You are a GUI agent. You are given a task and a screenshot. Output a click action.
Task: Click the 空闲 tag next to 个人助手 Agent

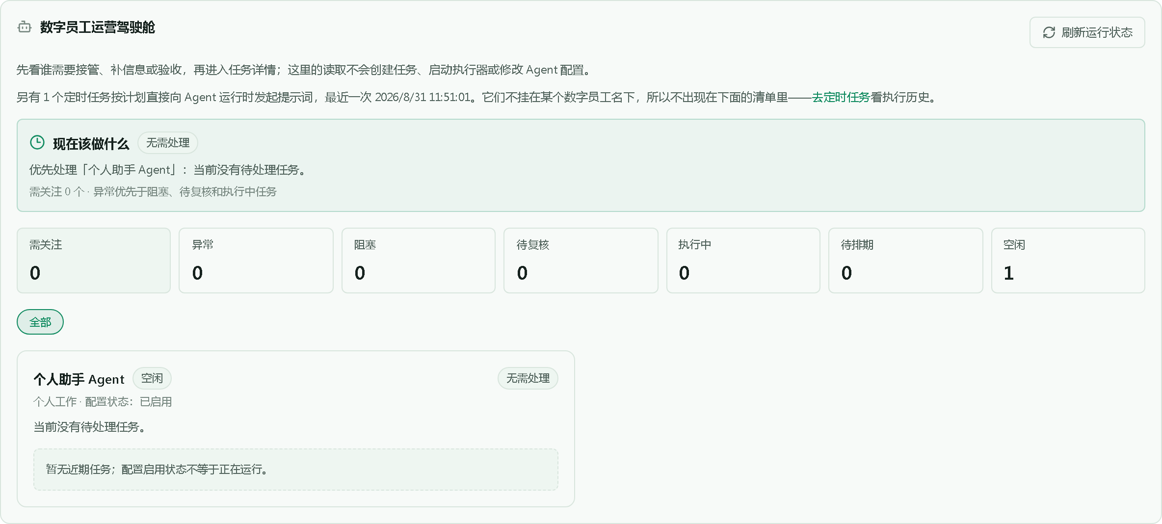(x=152, y=378)
